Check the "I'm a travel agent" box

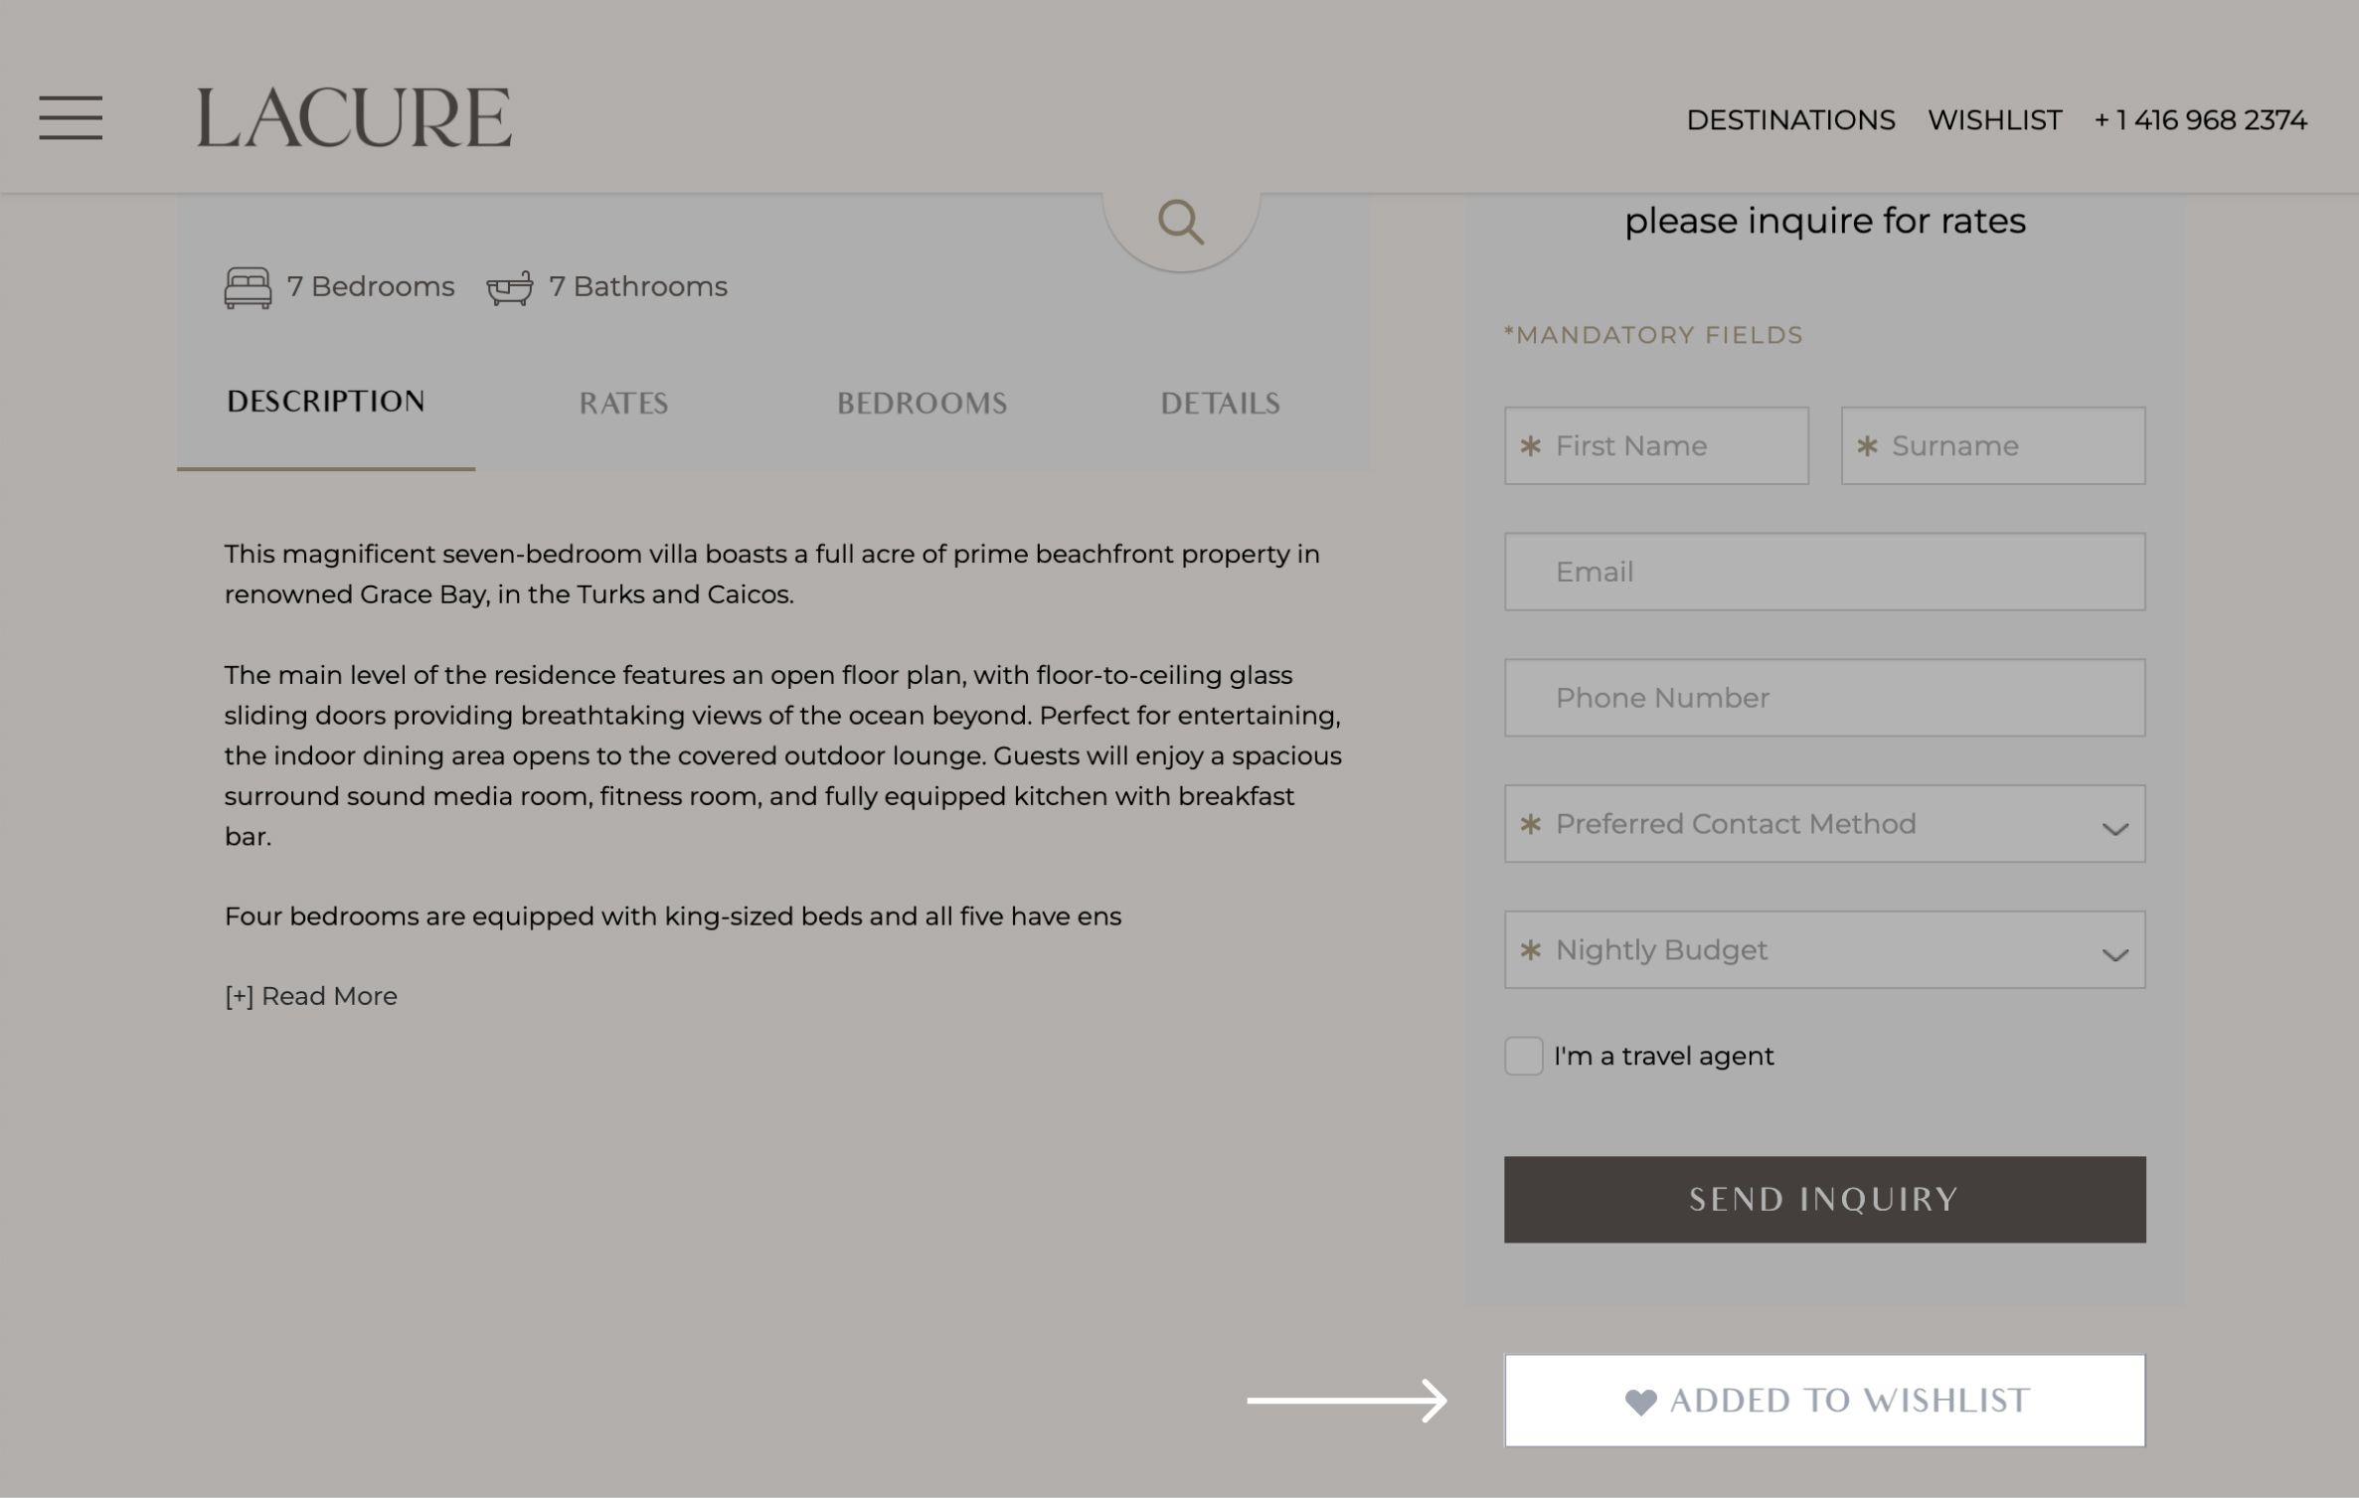(x=1523, y=1056)
